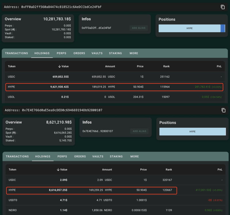The width and height of the screenshot is (230, 215).
Task: Click Amount column header in first table
Action: tap(110, 66)
